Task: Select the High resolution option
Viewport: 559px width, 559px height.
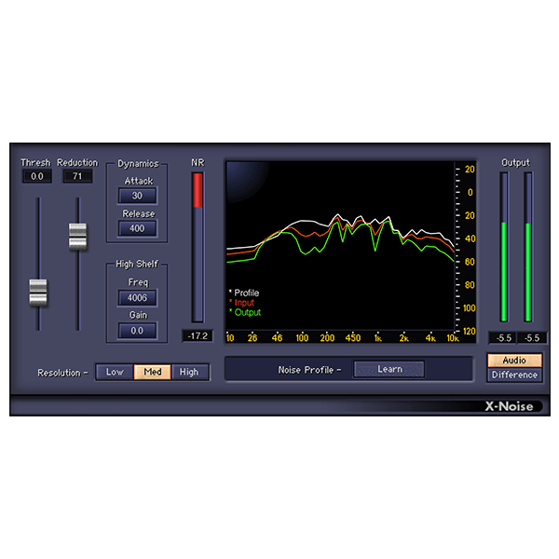Action: (189, 372)
